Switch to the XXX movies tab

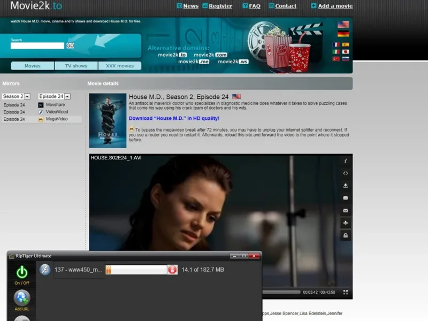coord(119,66)
